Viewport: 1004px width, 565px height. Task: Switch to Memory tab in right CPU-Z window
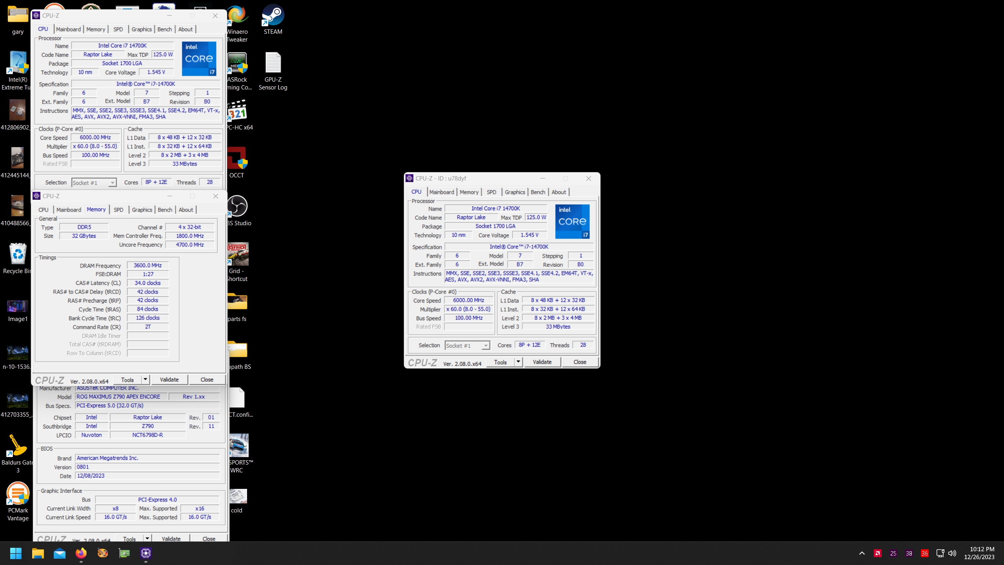pos(469,192)
